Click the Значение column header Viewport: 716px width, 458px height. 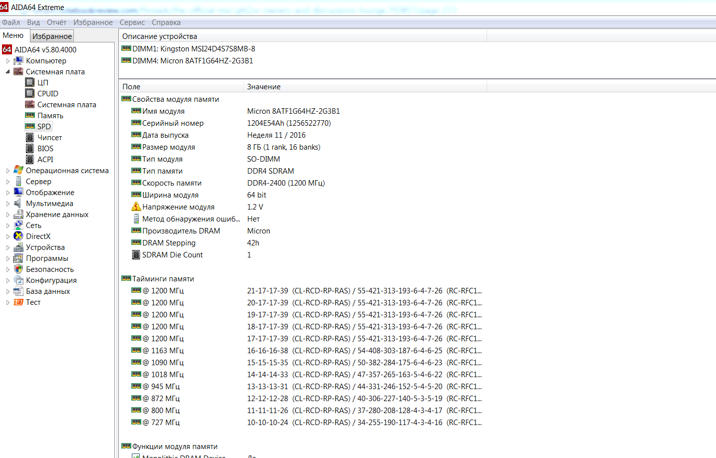pyautogui.click(x=365, y=86)
